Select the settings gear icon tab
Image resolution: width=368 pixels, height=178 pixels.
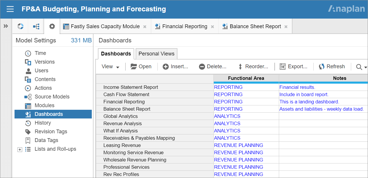pos(52,26)
